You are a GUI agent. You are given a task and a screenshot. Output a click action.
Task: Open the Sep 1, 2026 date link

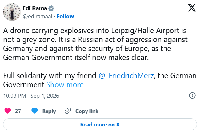pos(45,96)
